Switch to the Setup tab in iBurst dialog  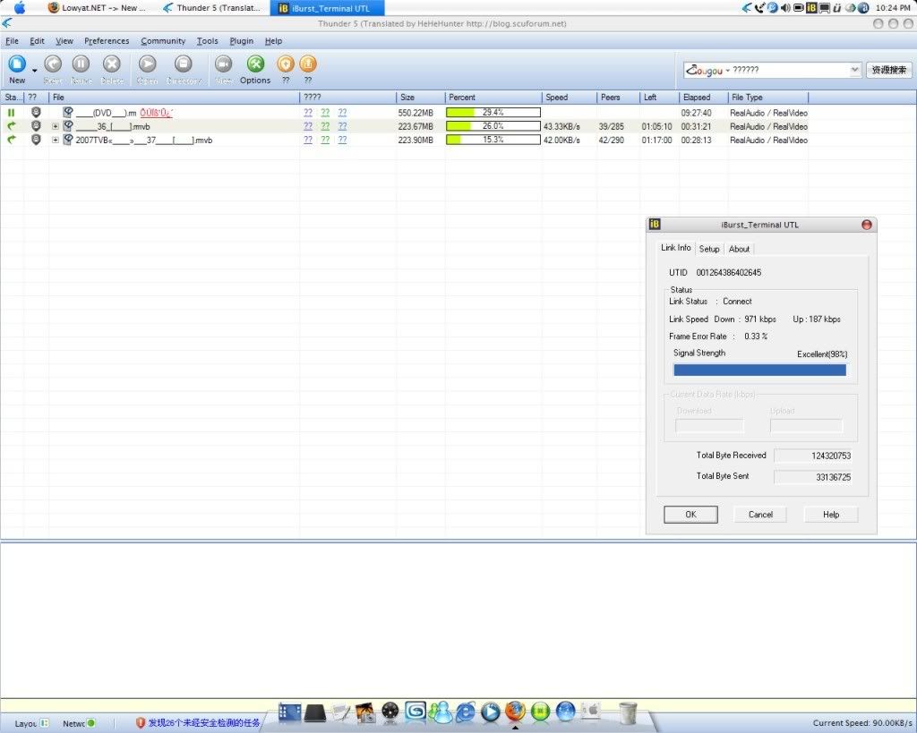point(709,249)
